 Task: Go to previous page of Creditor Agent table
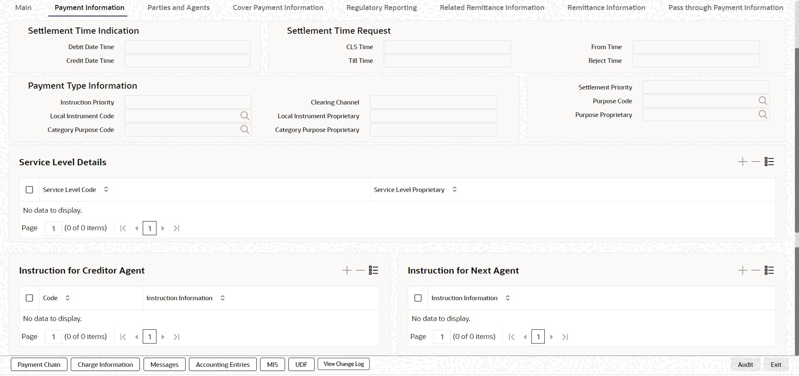(x=136, y=337)
